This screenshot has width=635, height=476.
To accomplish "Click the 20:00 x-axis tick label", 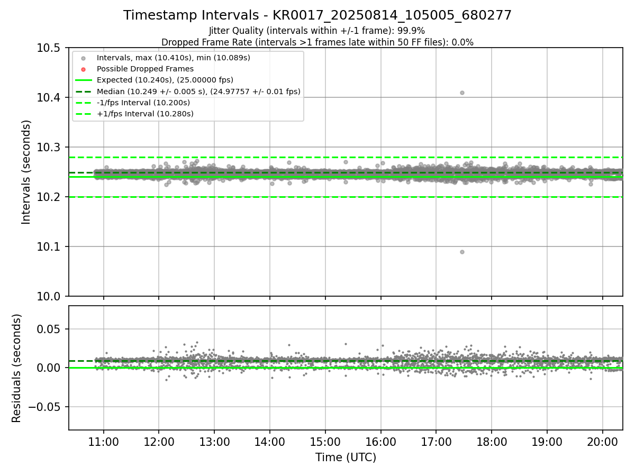I will [x=602, y=442].
